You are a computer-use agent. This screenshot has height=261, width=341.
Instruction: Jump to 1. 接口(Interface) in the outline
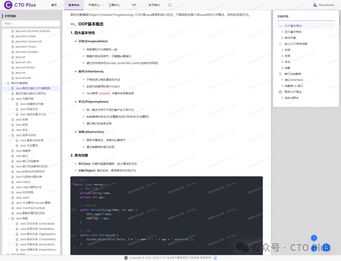click(292, 80)
